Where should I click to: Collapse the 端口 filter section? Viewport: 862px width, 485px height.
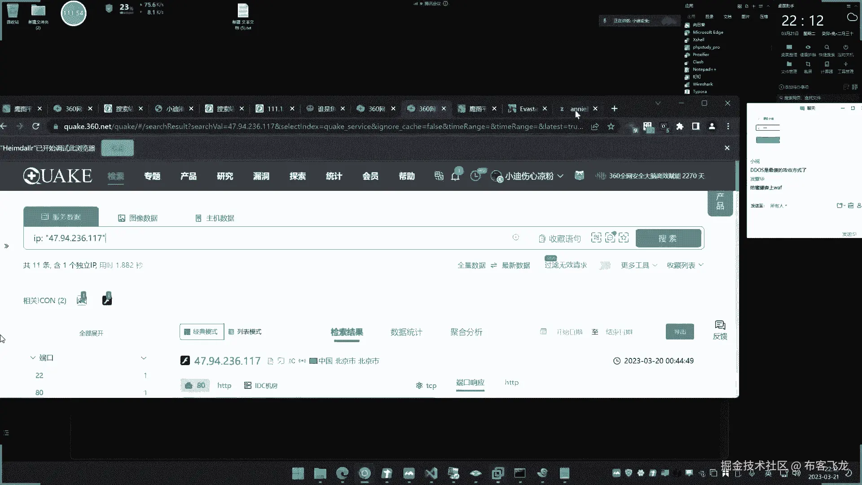tap(33, 358)
